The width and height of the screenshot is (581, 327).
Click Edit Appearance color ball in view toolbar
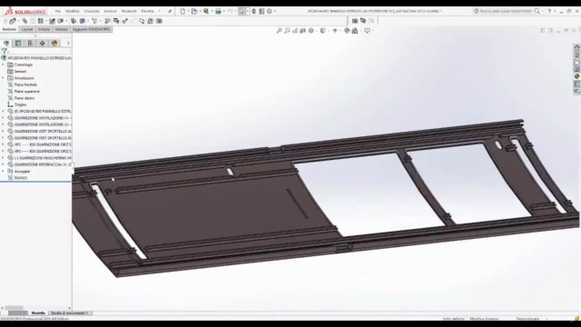(x=347, y=31)
